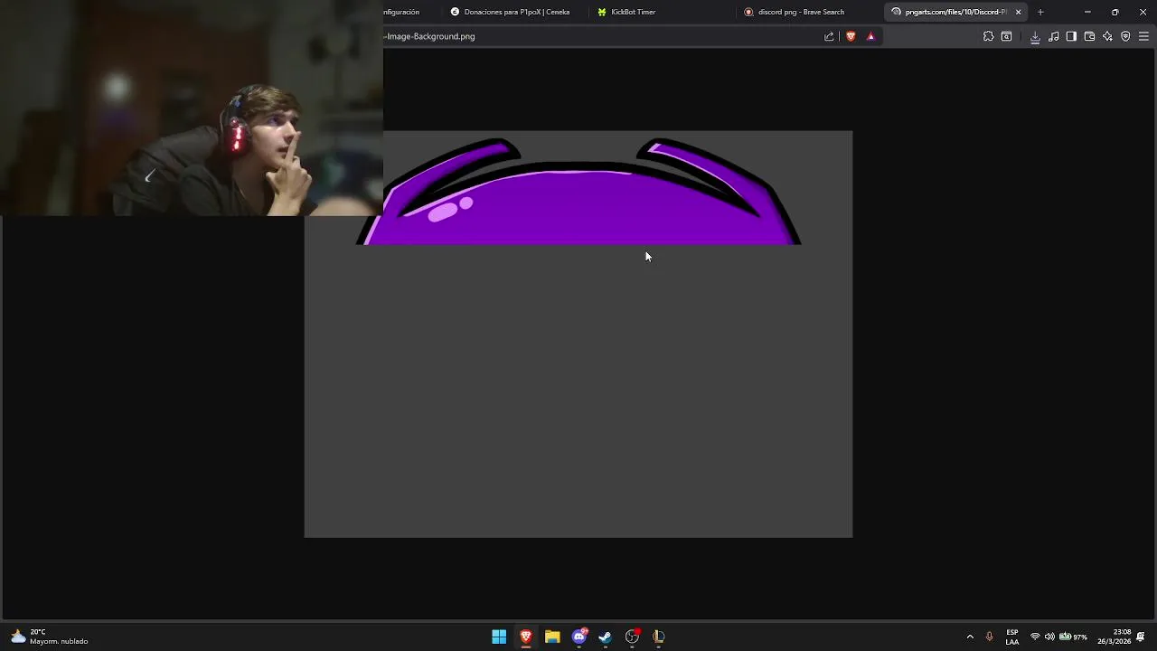
Task: Expand hidden system tray icons chevron
Action: click(970, 637)
